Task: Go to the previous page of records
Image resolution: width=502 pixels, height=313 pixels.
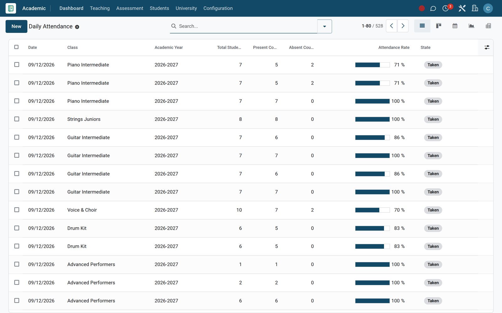Action: point(392,26)
